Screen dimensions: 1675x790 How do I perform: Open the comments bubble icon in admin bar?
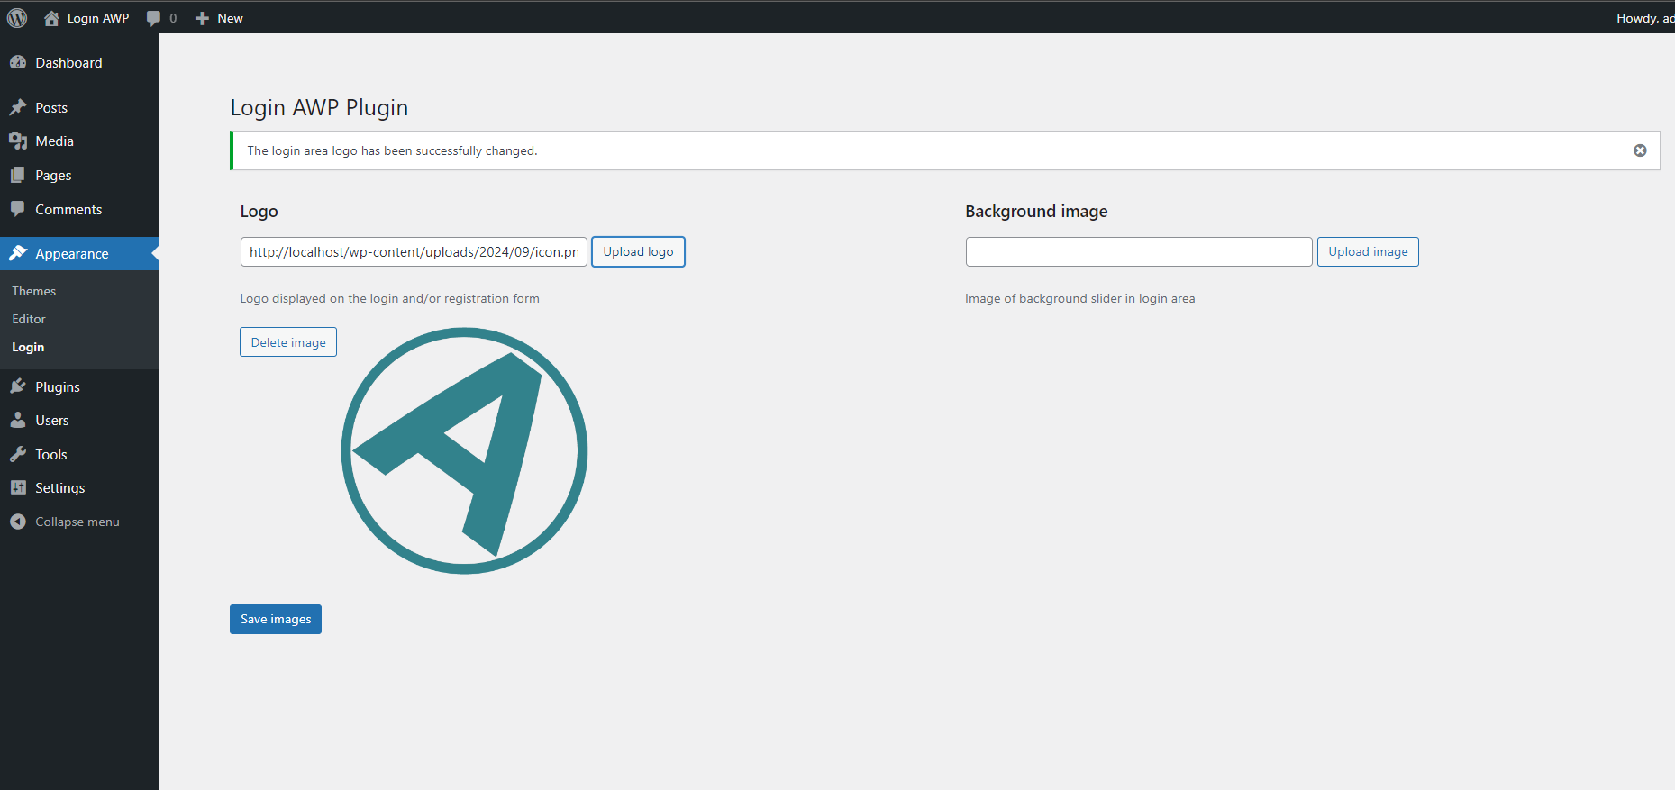coord(153,18)
